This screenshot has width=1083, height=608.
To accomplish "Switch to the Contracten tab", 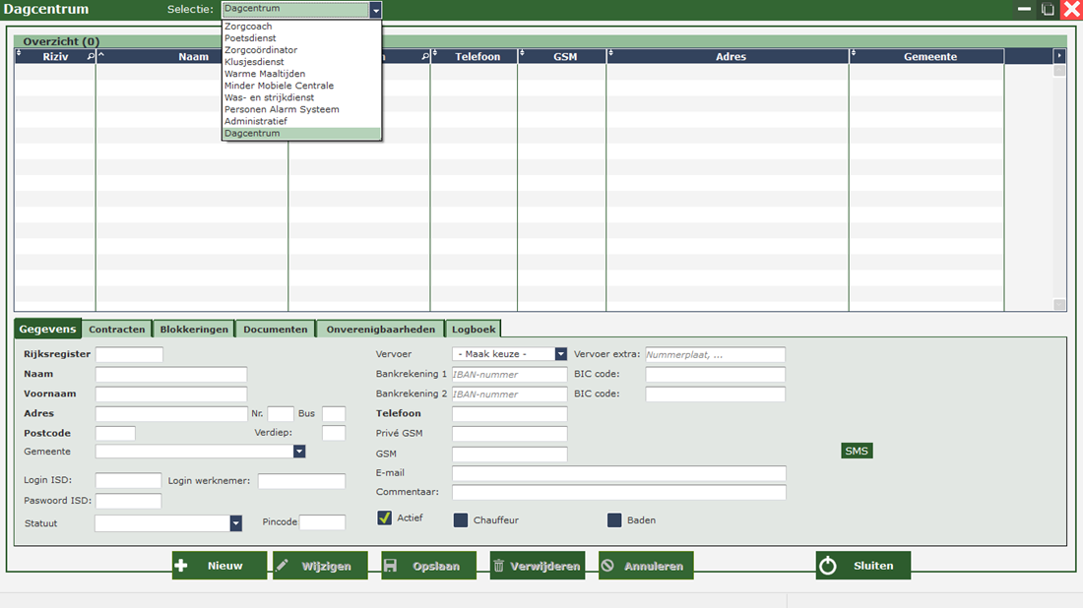I will (117, 329).
